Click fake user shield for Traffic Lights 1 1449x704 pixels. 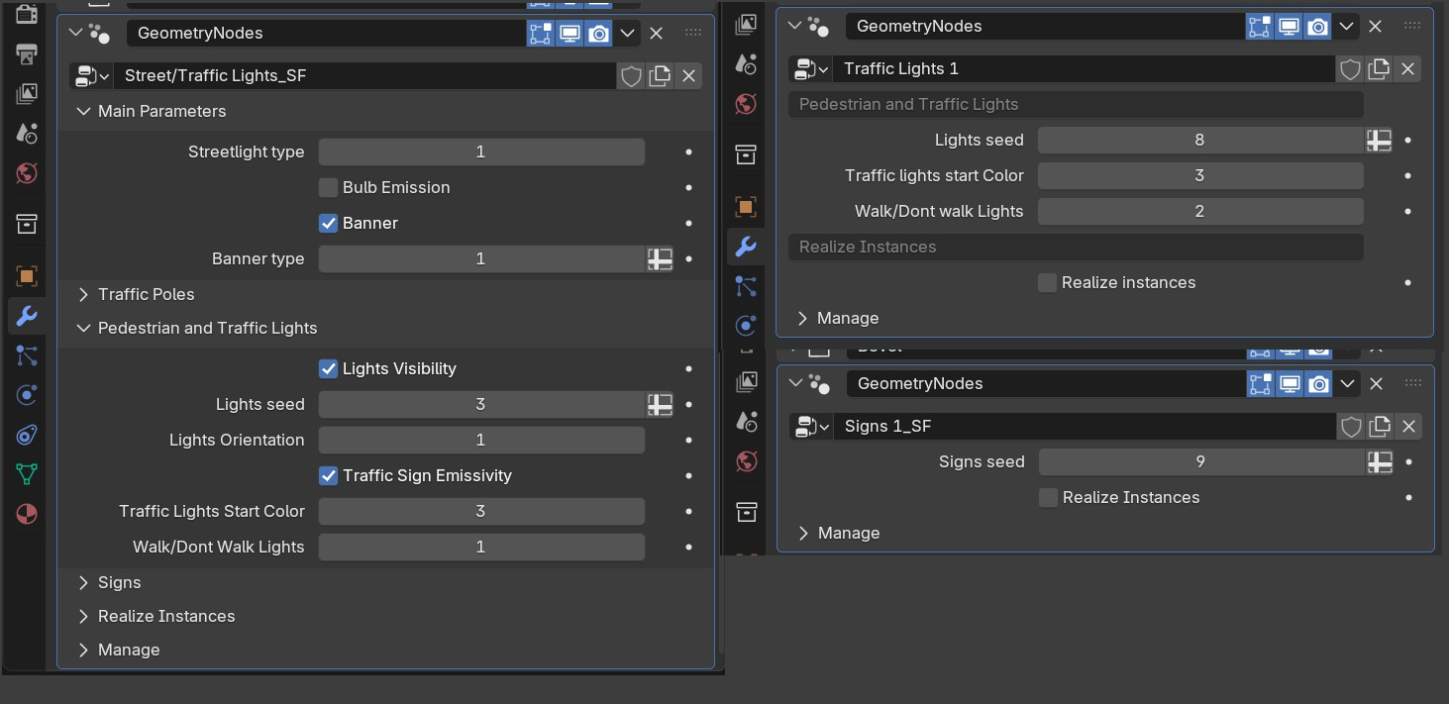click(1350, 69)
